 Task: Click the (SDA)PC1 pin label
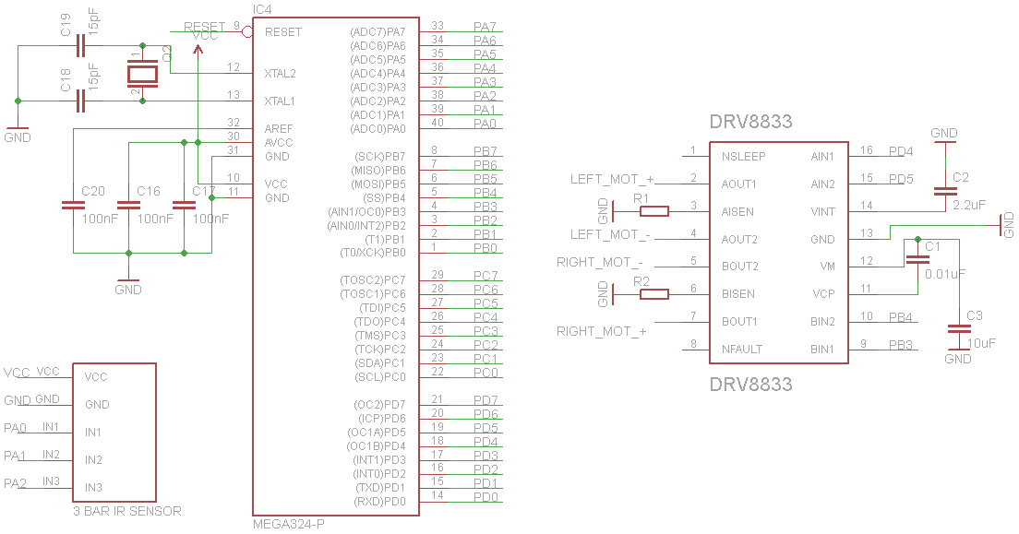[380, 363]
